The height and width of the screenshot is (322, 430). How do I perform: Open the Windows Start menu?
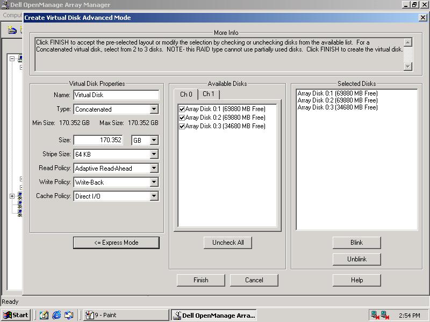coord(16,315)
